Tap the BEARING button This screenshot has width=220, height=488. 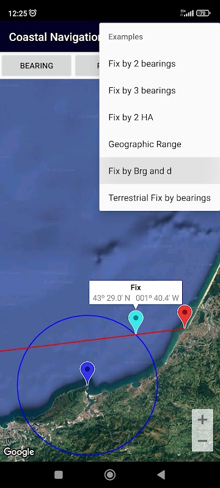click(x=37, y=66)
